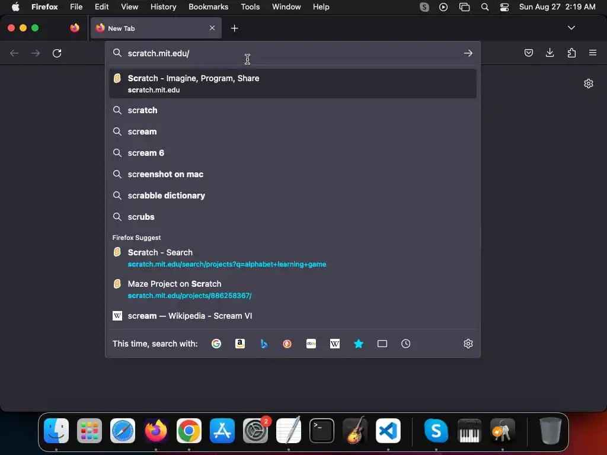Open the Edit menu

coord(101,7)
